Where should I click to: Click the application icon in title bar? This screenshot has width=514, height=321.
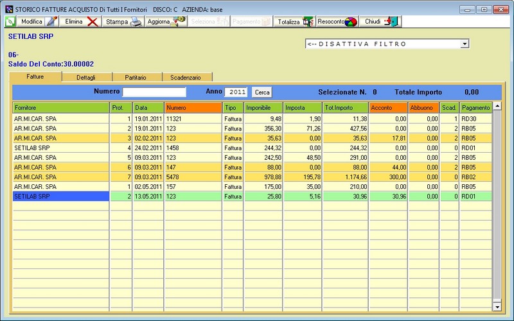tap(9, 10)
